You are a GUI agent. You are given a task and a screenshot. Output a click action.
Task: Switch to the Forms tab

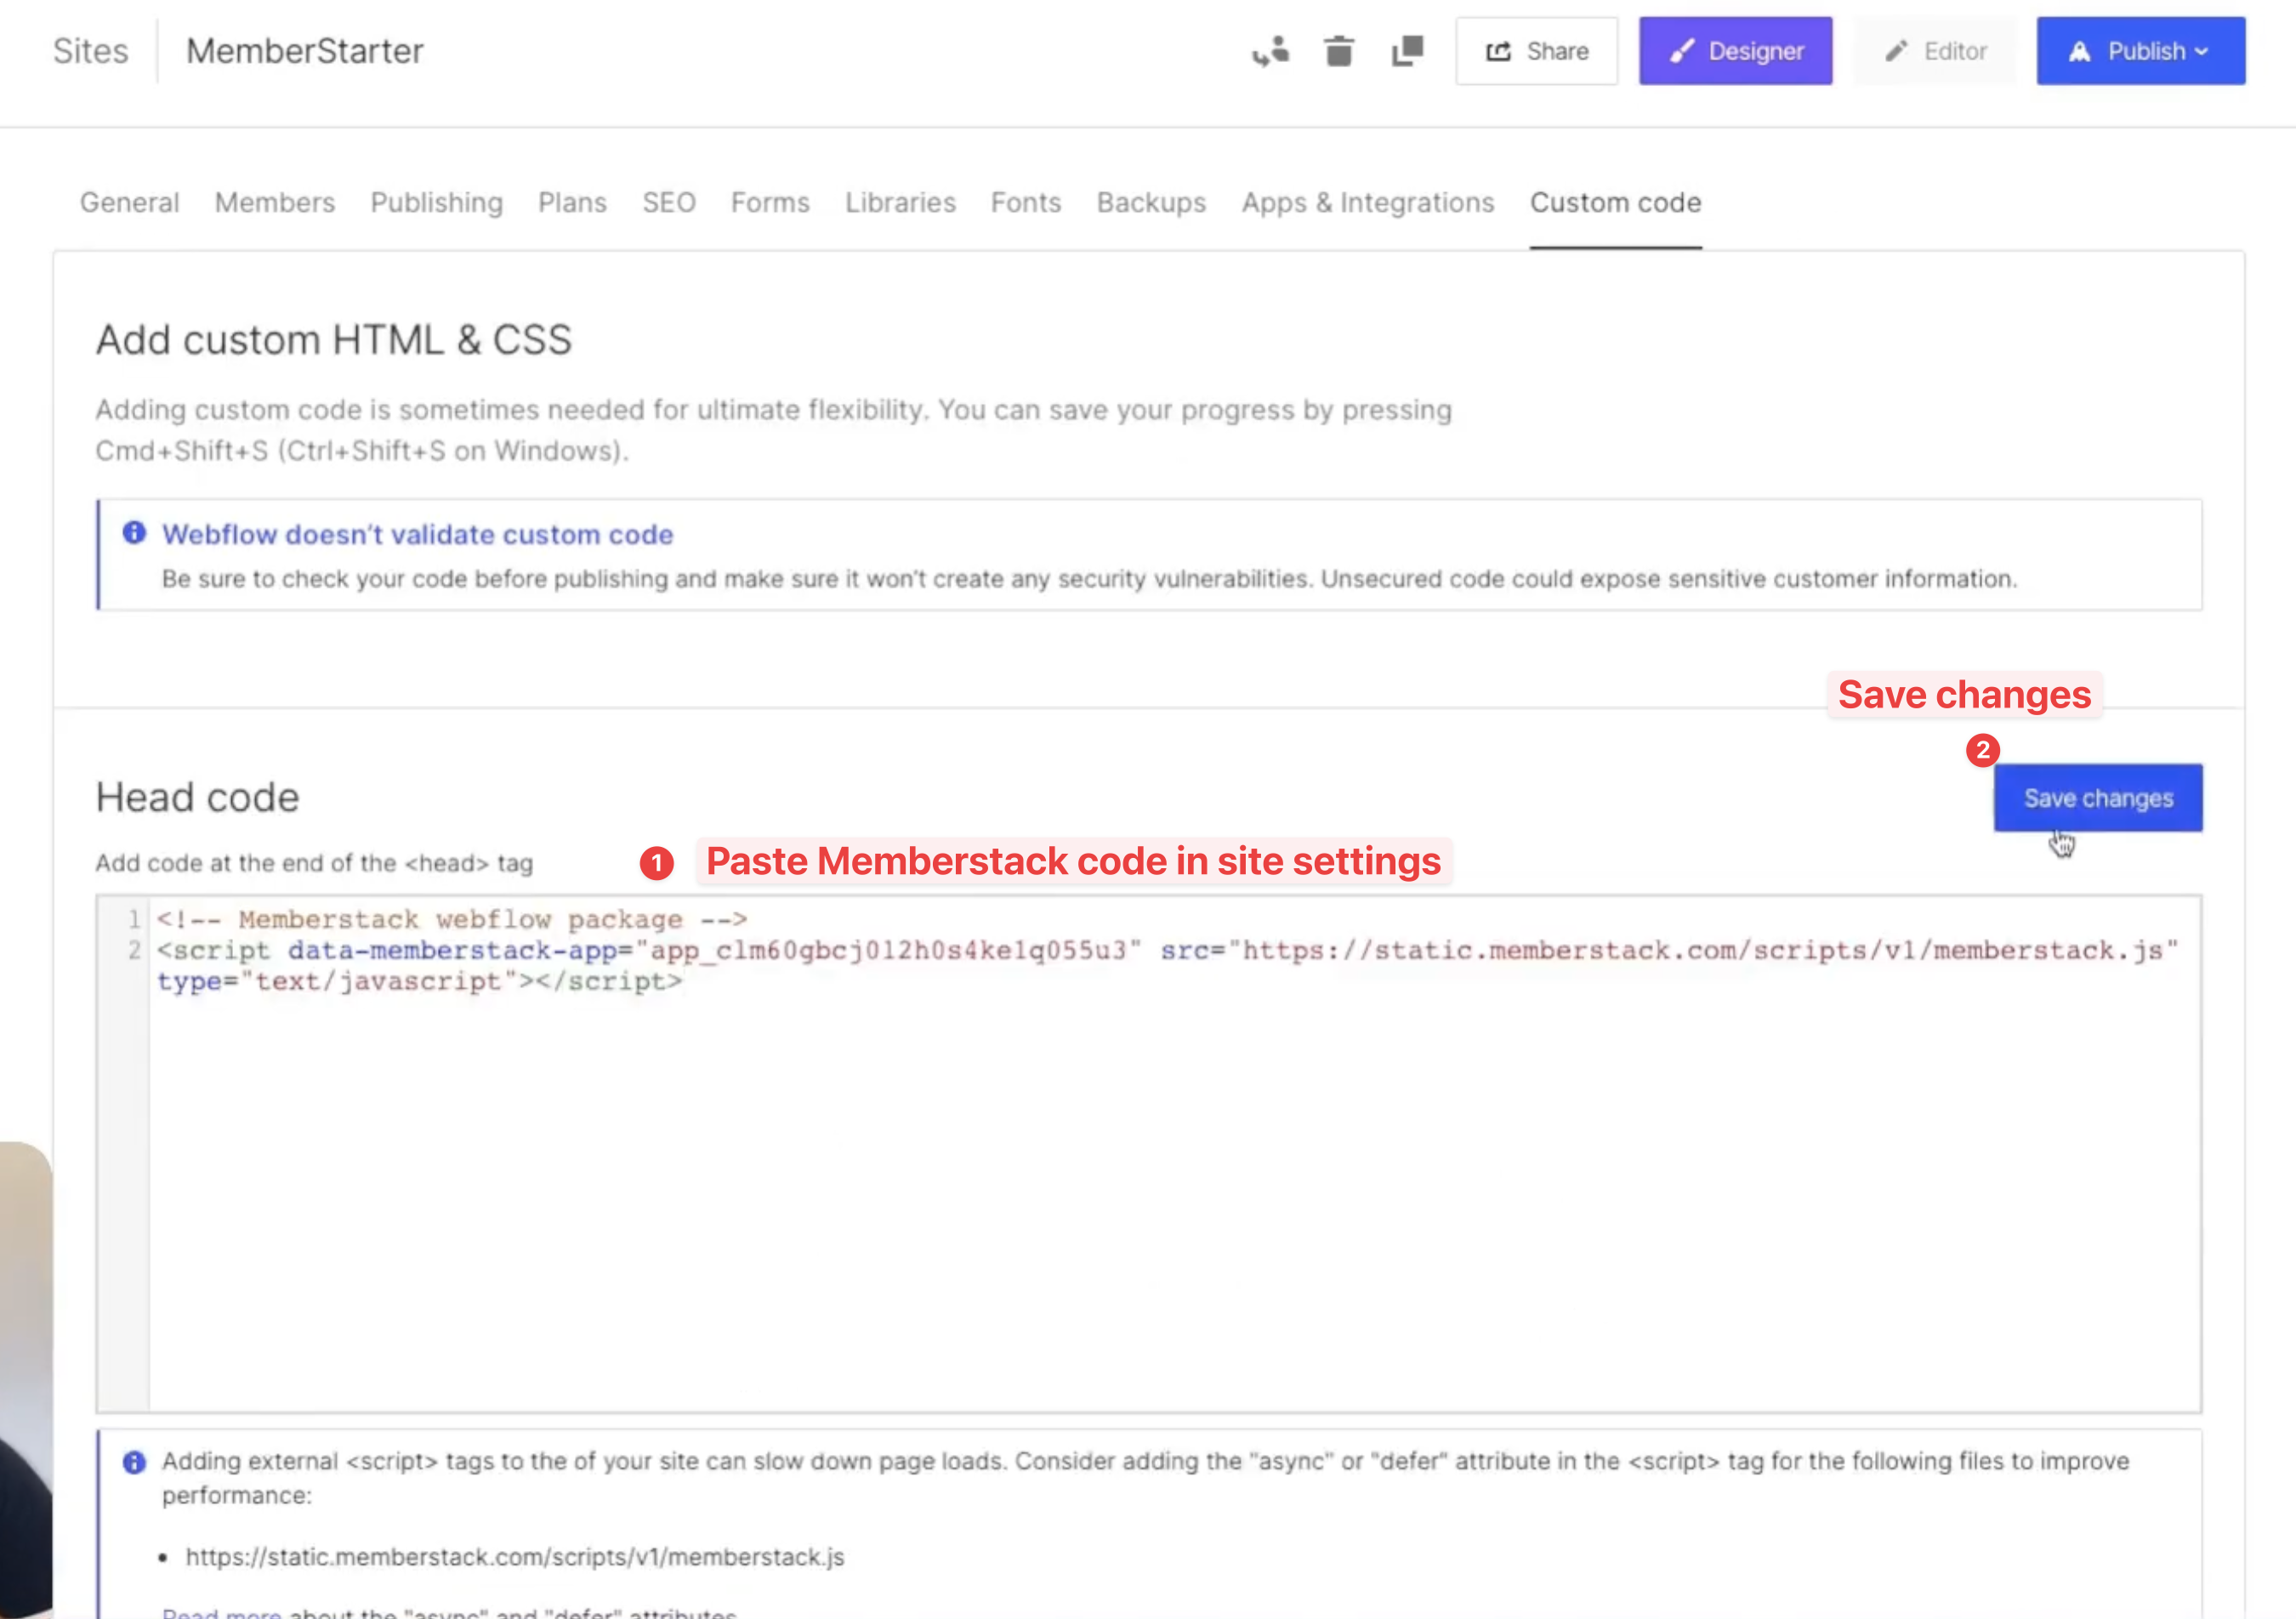click(x=770, y=202)
